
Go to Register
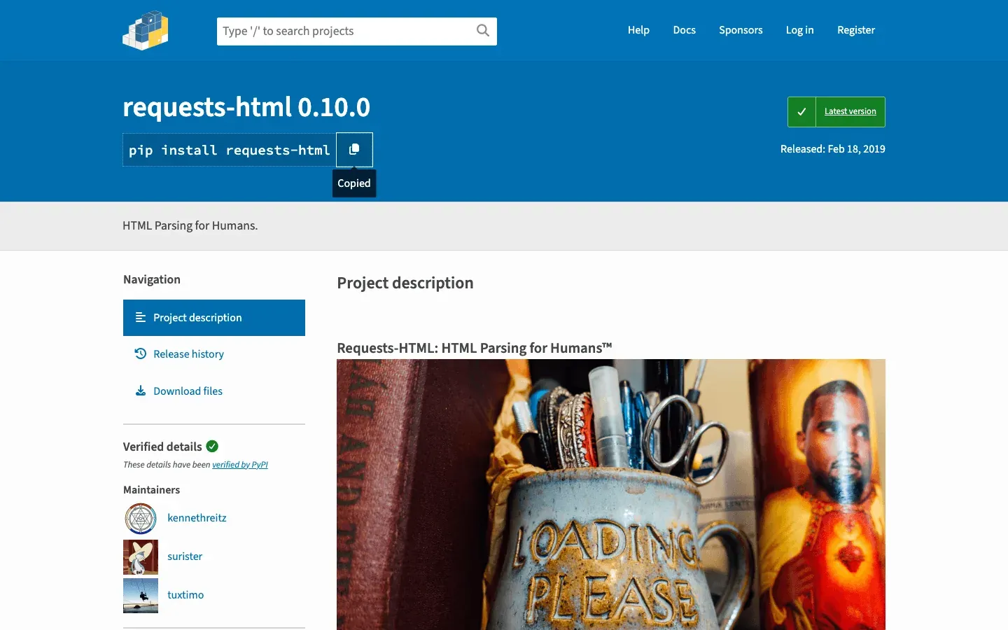pyautogui.click(x=856, y=30)
